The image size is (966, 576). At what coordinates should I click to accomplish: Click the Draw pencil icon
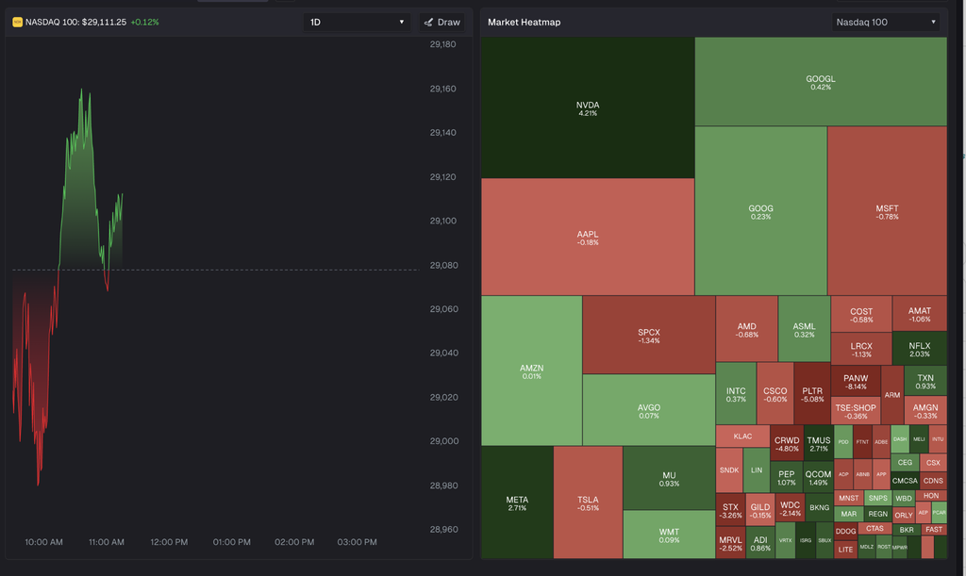[x=429, y=23]
